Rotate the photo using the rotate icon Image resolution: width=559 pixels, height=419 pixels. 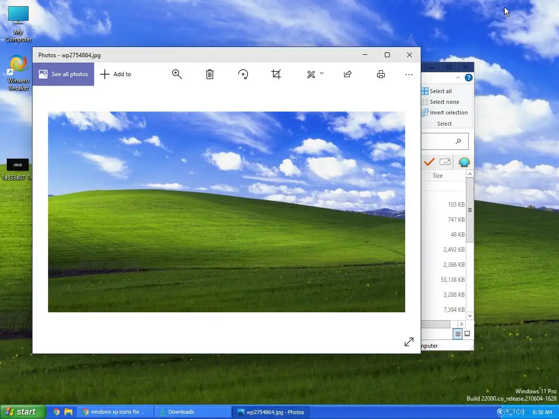[243, 74]
